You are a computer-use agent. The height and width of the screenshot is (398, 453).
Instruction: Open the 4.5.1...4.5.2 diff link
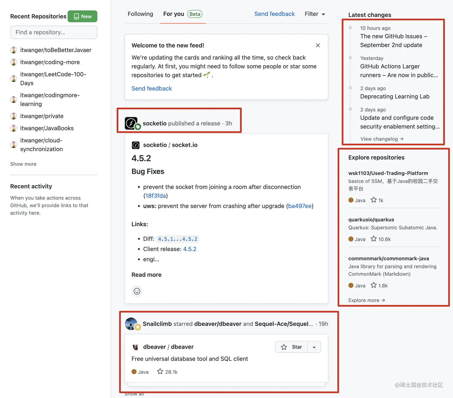pos(178,239)
